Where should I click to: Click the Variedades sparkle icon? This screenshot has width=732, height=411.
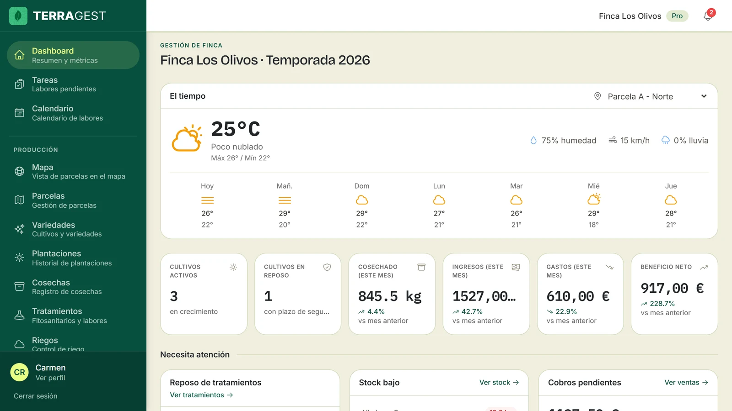coord(19,229)
